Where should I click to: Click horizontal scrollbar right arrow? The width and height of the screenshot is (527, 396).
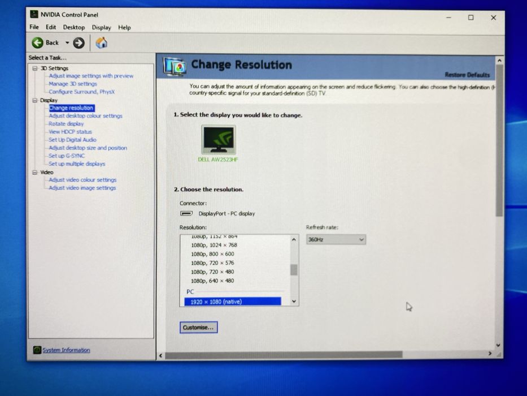pyautogui.click(x=490, y=353)
